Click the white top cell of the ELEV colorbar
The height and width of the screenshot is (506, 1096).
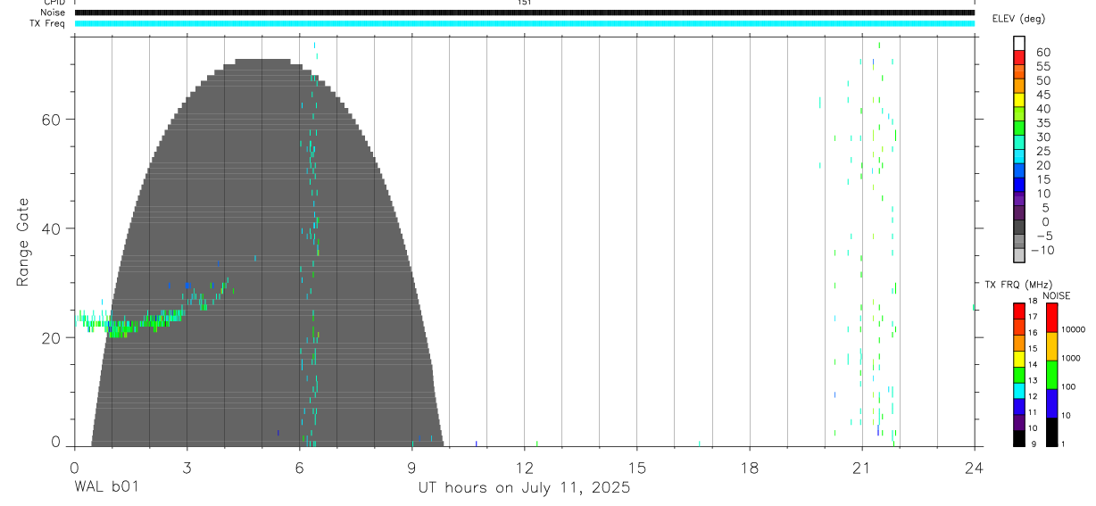pyautogui.click(x=1019, y=43)
